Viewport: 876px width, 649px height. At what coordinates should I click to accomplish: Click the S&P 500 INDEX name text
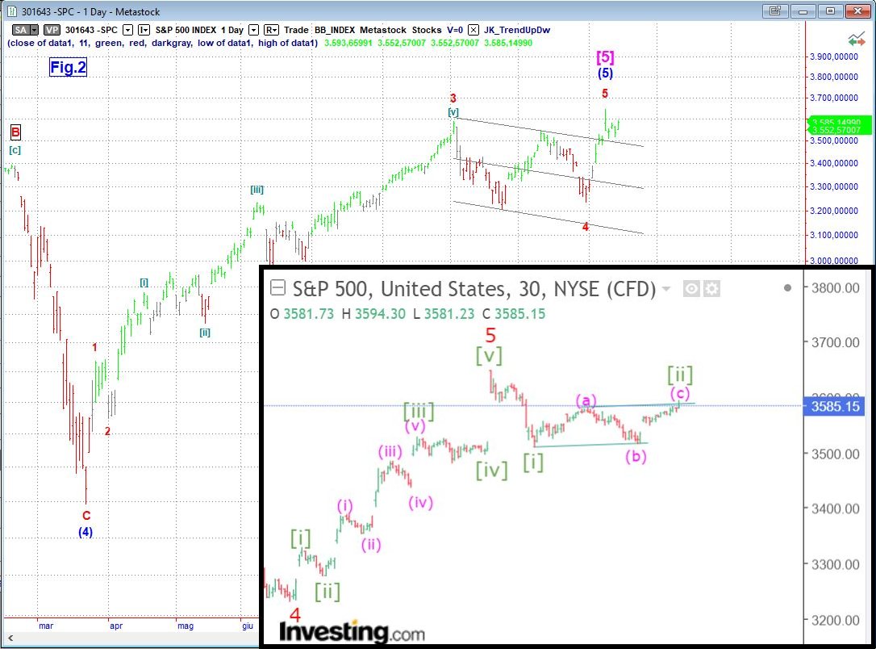[186, 30]
